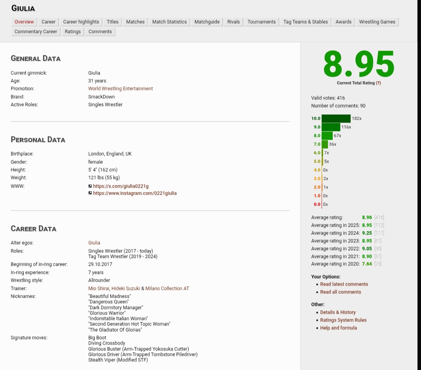Click the question mark beside Current Total Rating

coord(378,83)
